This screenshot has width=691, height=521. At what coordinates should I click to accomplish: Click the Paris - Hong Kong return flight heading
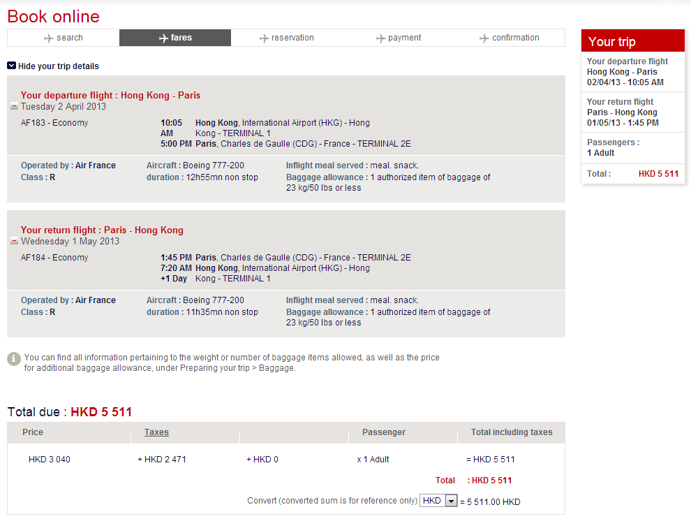click(102, 230)
